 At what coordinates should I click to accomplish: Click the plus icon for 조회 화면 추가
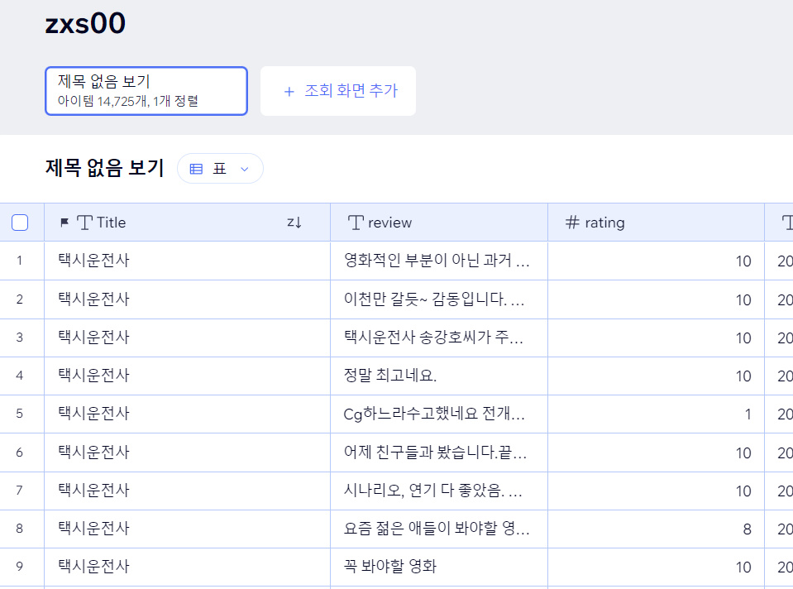click(289, 91)
